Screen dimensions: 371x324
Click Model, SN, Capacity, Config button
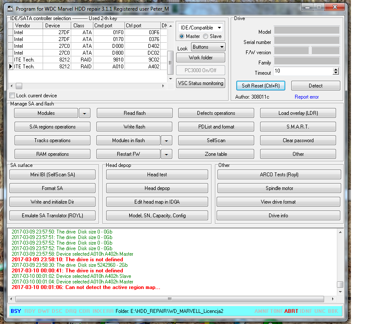pos(157,216)
